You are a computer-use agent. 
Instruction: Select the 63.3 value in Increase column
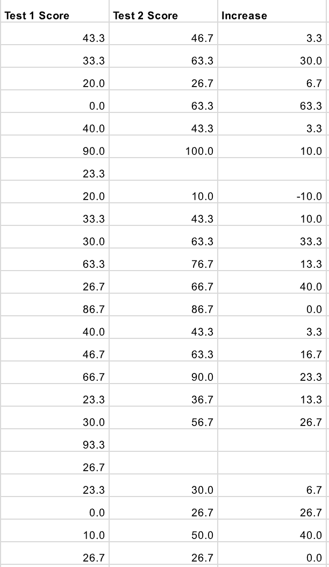(x=311, y=106)
